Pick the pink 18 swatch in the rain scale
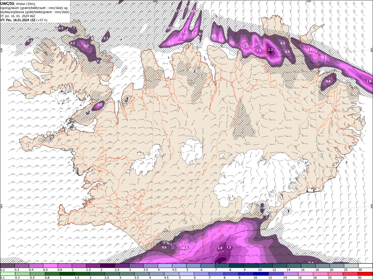The image size is (373, 280). (320, 274)
